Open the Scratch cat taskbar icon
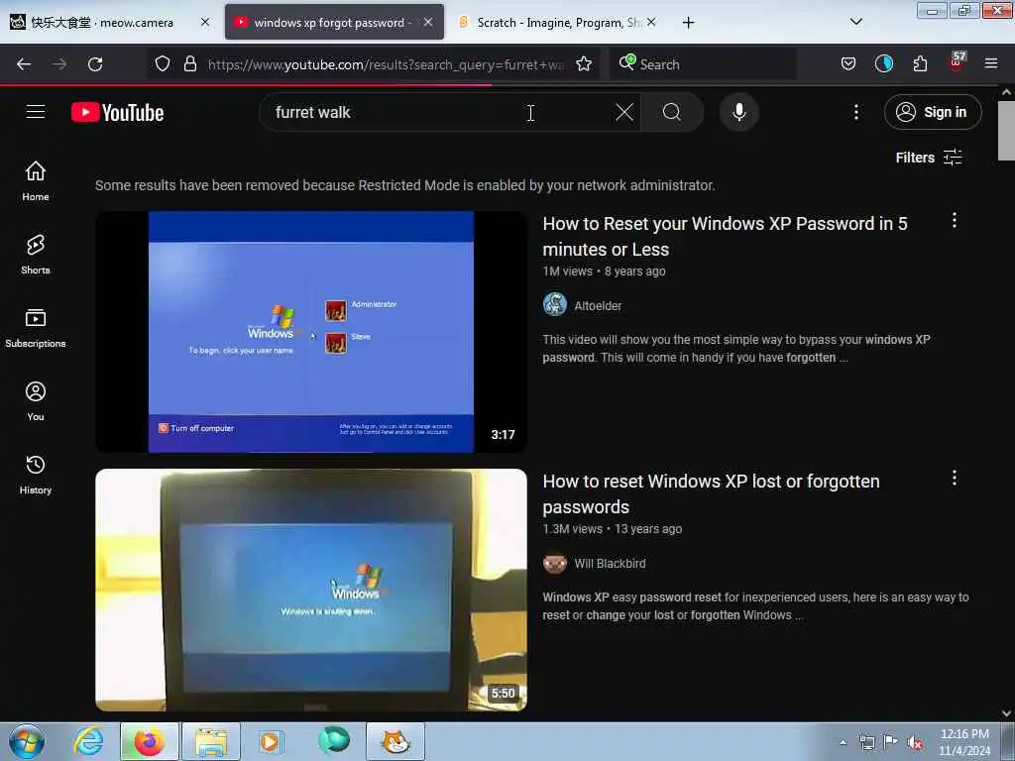1015x761 pixels. (395, 741)
